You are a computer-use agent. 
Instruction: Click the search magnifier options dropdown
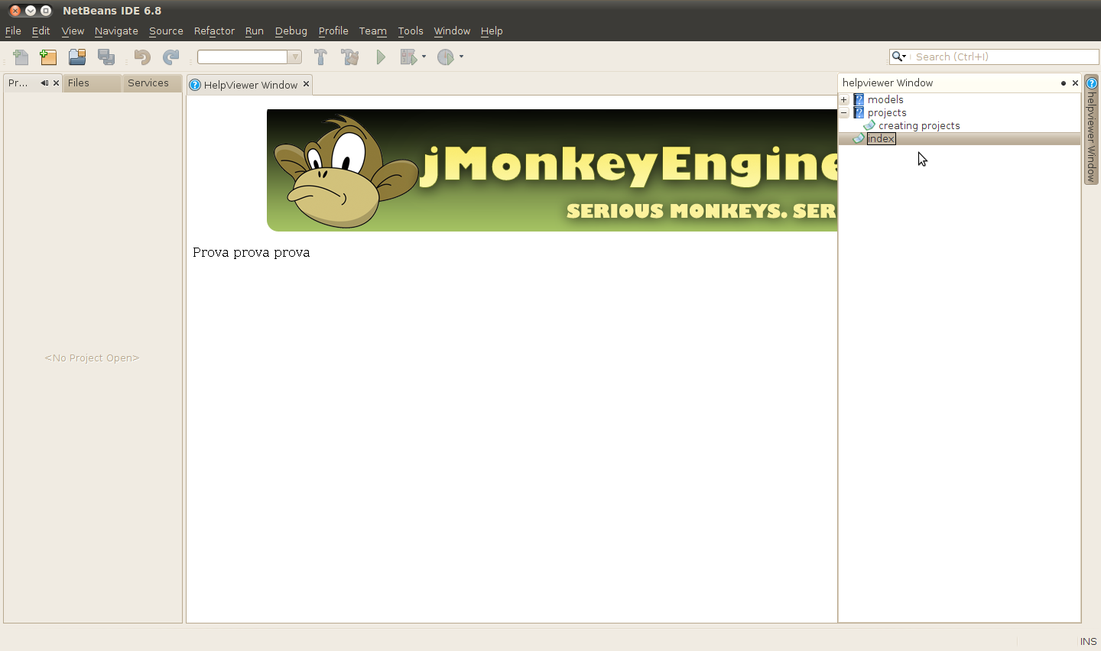click(x=899, y=57)
